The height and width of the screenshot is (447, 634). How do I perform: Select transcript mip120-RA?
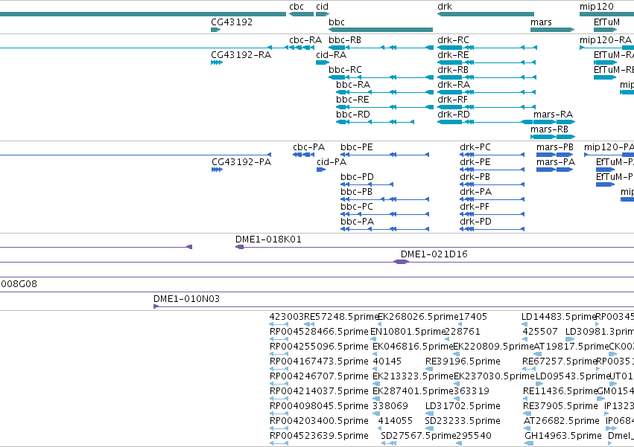click(606, 48)
